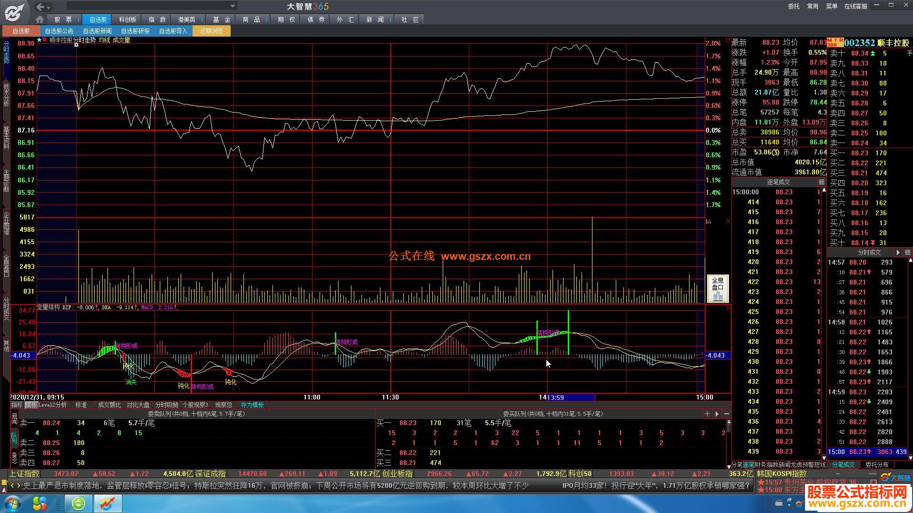Open the green 360 browser taskbar icon

point(78,503)
